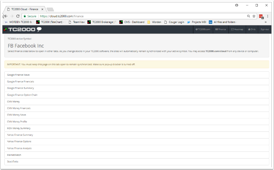
Task: Open CNN Money Profile row
Action: point(137,122)
